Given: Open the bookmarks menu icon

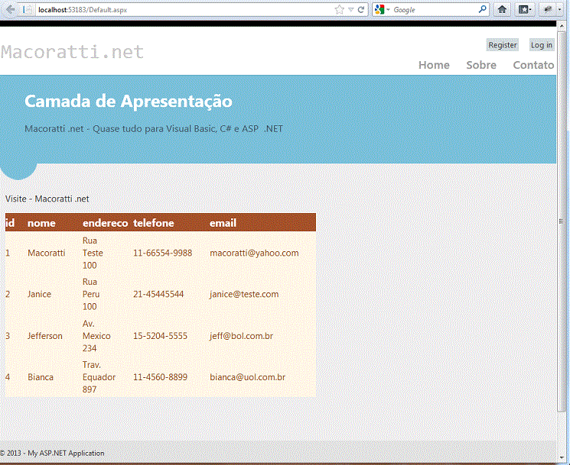Looking at the screenshot, I should (x=525, y=9).
